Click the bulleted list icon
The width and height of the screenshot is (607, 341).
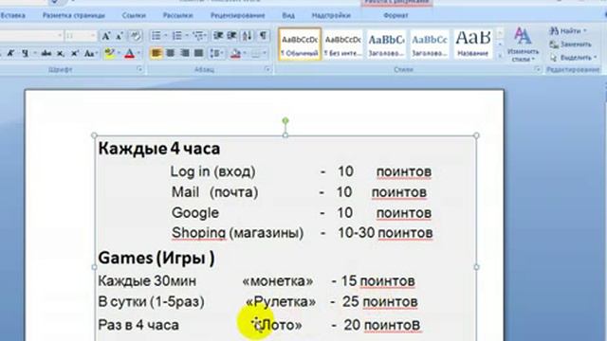[x=156, y=36]
